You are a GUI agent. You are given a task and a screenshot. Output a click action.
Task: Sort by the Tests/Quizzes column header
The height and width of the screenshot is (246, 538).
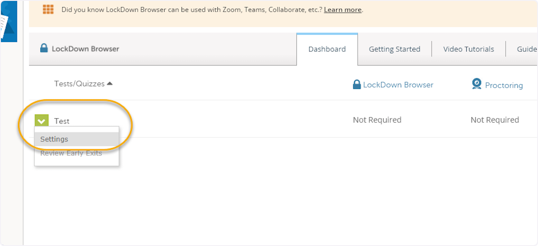(x=83, y=84)
